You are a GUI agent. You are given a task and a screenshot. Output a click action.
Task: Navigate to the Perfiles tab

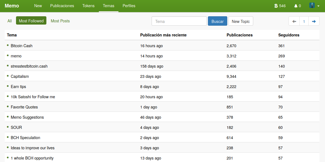129,6
